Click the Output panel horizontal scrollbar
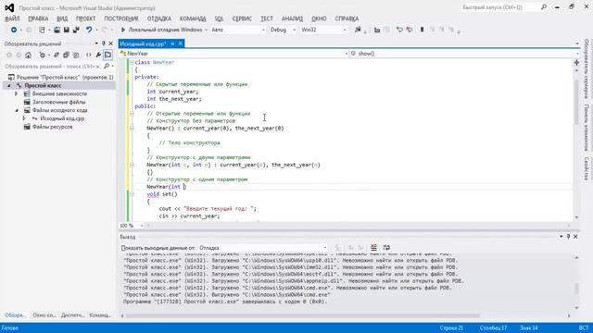The height and width of the screenshot is (333, 593). point(303,315)
